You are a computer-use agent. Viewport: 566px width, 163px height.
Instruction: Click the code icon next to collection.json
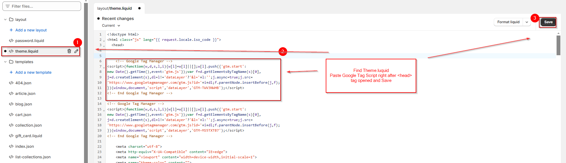(x=11, y=125)
